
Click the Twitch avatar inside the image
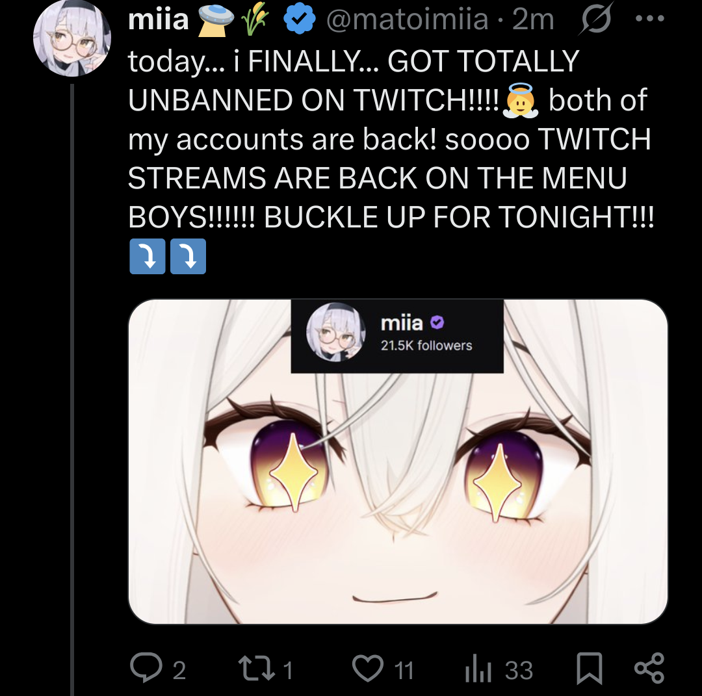pos(336,331)
